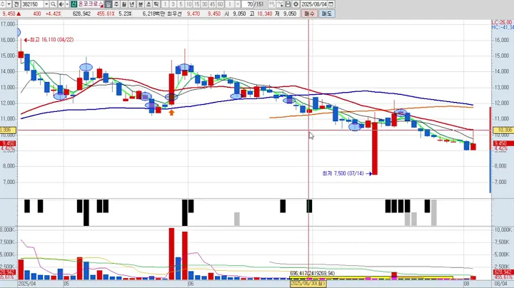Click the tall red 07/14 candle

375,148
